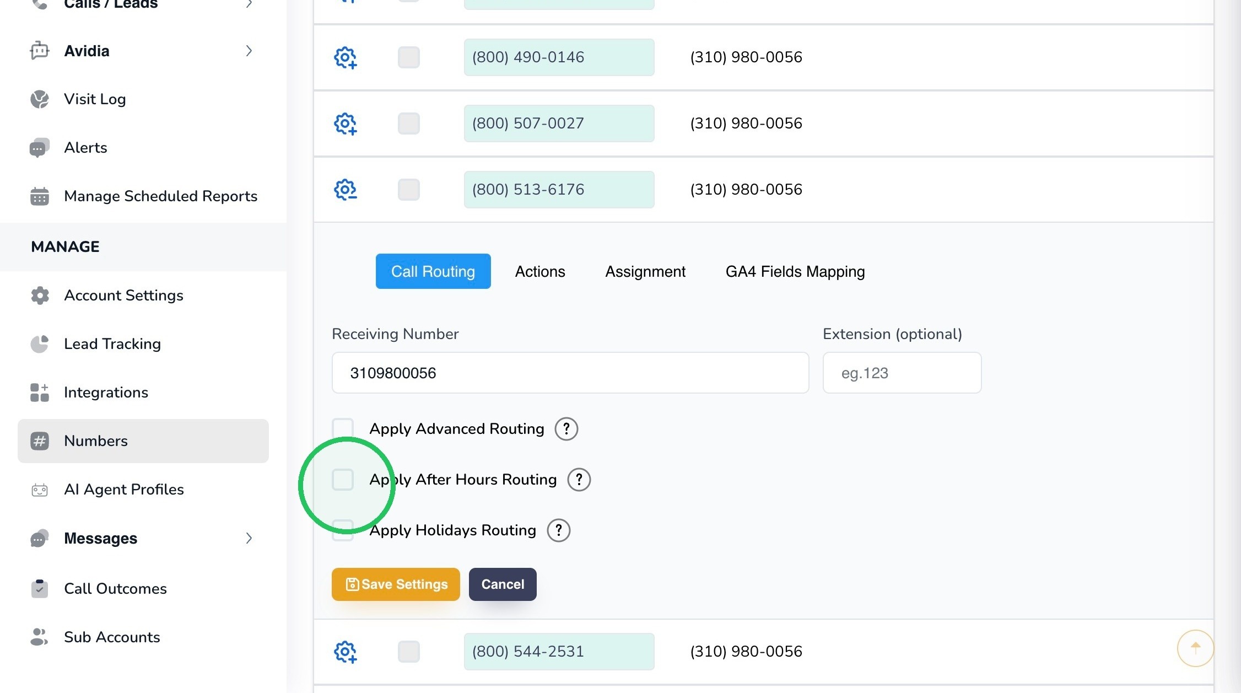Enable Apply After Hours Routing checkbox
This screenshot has height=693, width=1241.
(x=343, y=480)
